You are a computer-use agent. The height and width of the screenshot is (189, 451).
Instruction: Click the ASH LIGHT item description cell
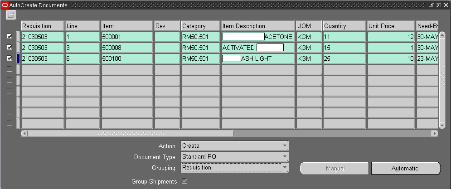258,58
